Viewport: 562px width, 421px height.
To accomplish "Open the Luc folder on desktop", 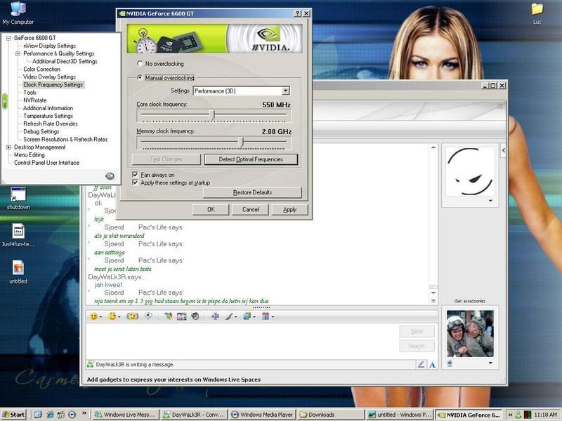I will pos(537,13).
